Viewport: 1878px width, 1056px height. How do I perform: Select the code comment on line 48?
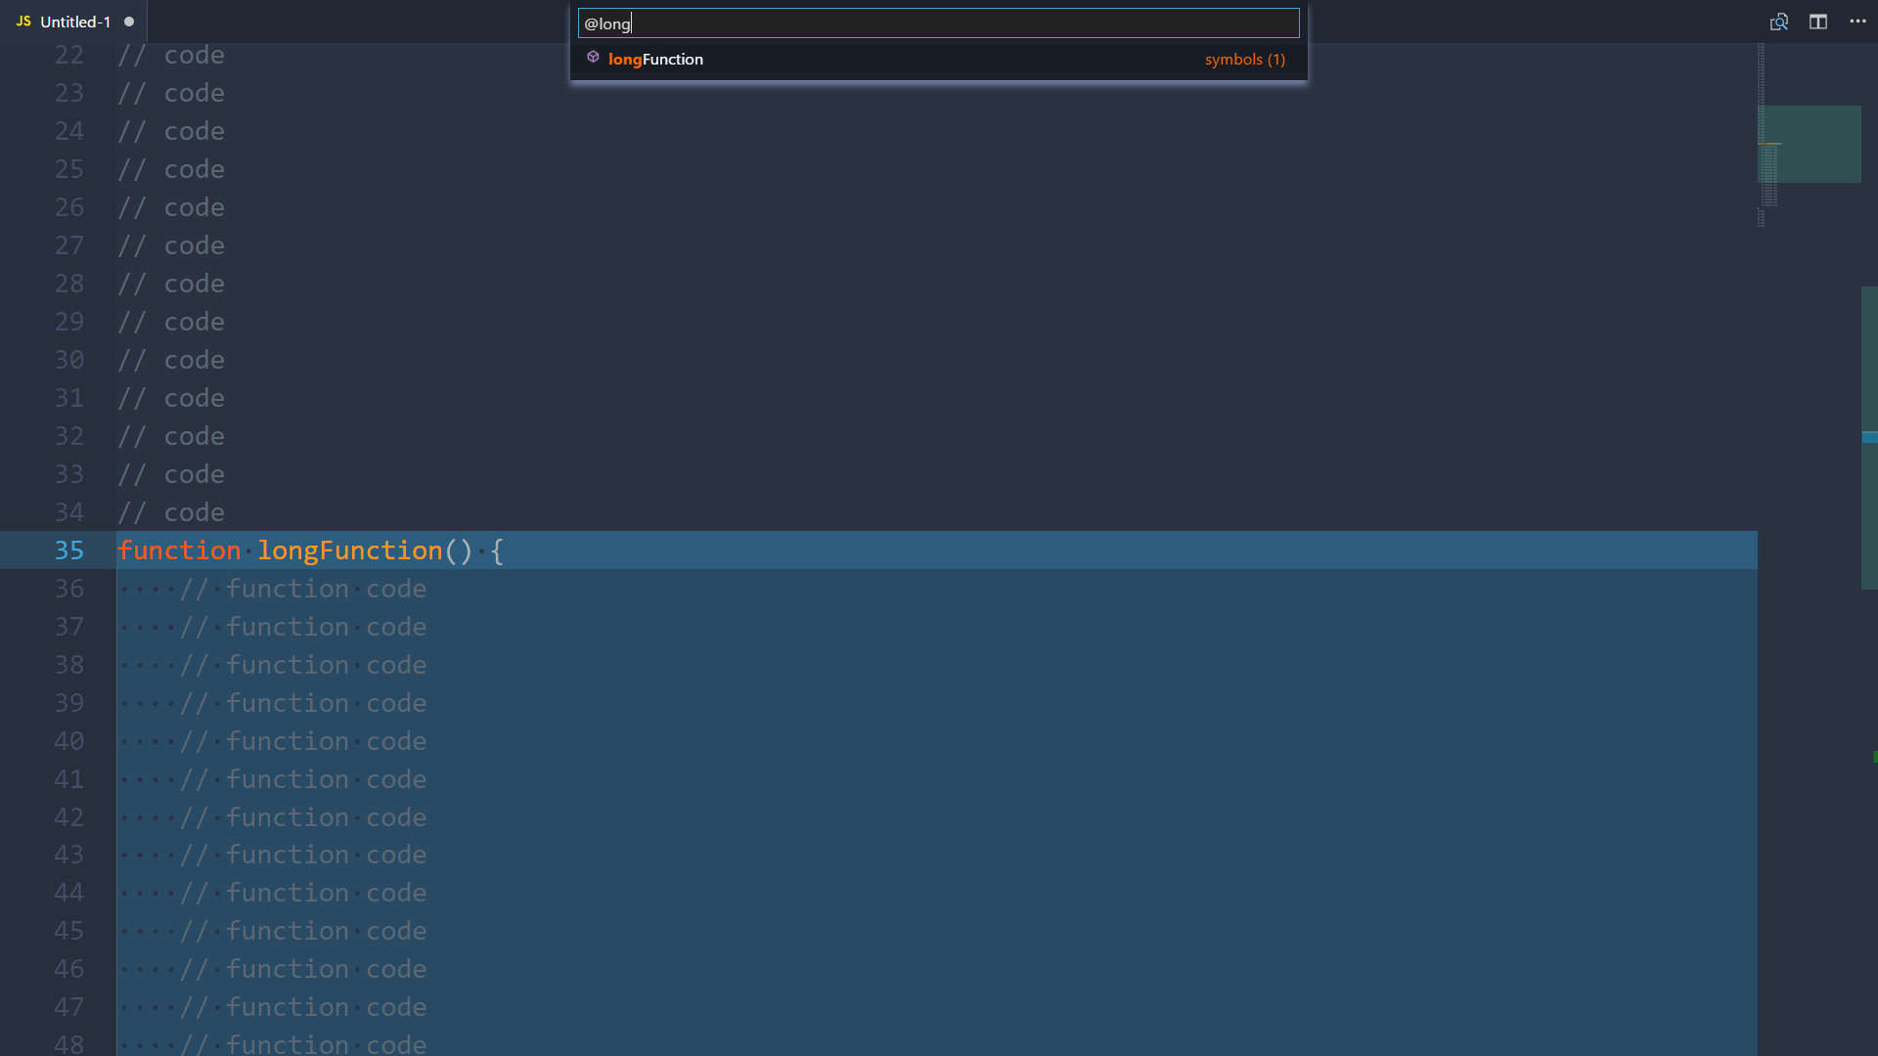[x=303, y=1043]
